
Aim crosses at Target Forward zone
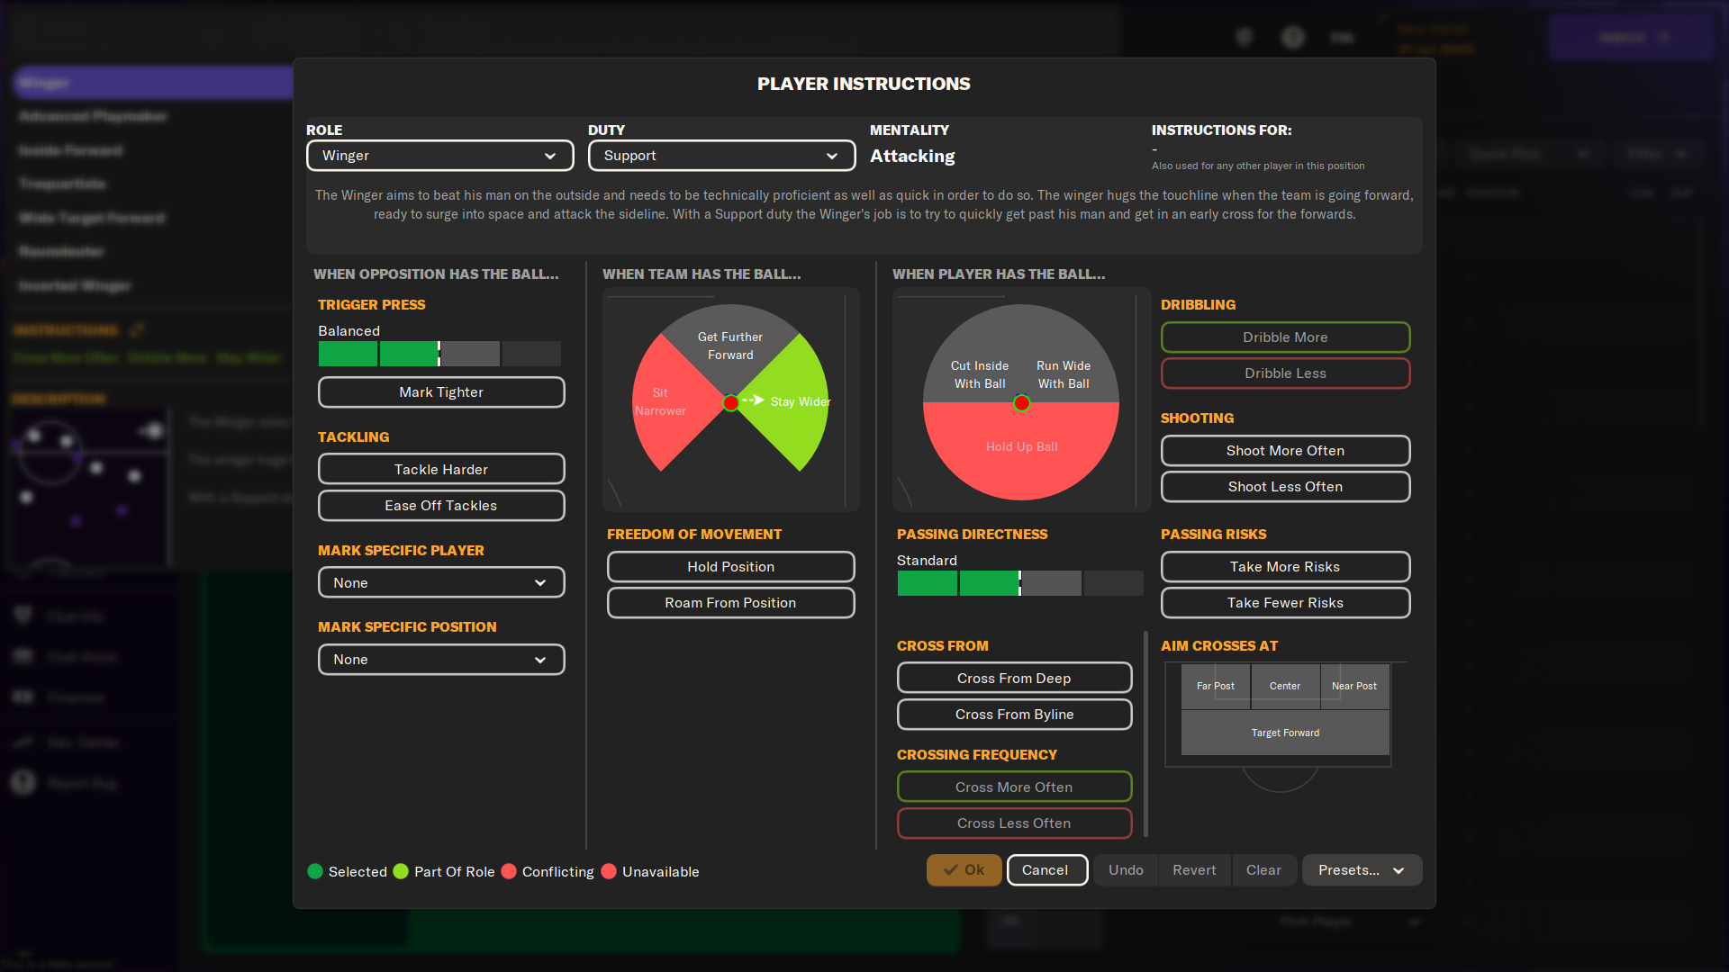pos(1285,733)
